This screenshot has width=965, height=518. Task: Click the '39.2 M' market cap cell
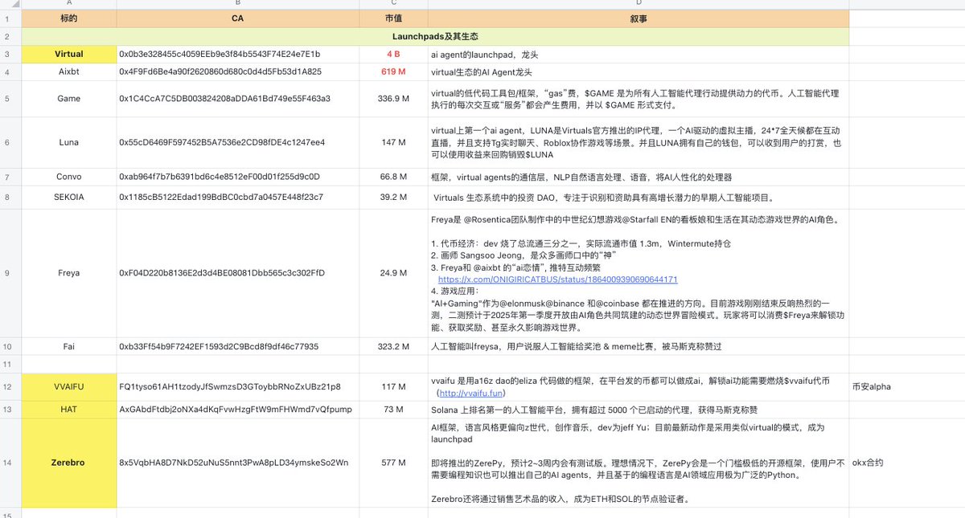coord(393,197)
